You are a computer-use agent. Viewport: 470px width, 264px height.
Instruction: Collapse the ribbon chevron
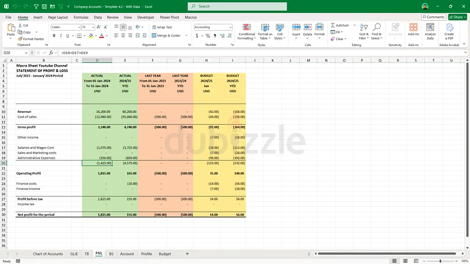tap(464, 45)
